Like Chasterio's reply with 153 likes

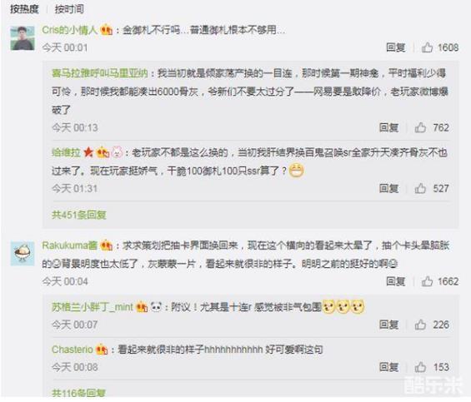[x=420, y=367]
